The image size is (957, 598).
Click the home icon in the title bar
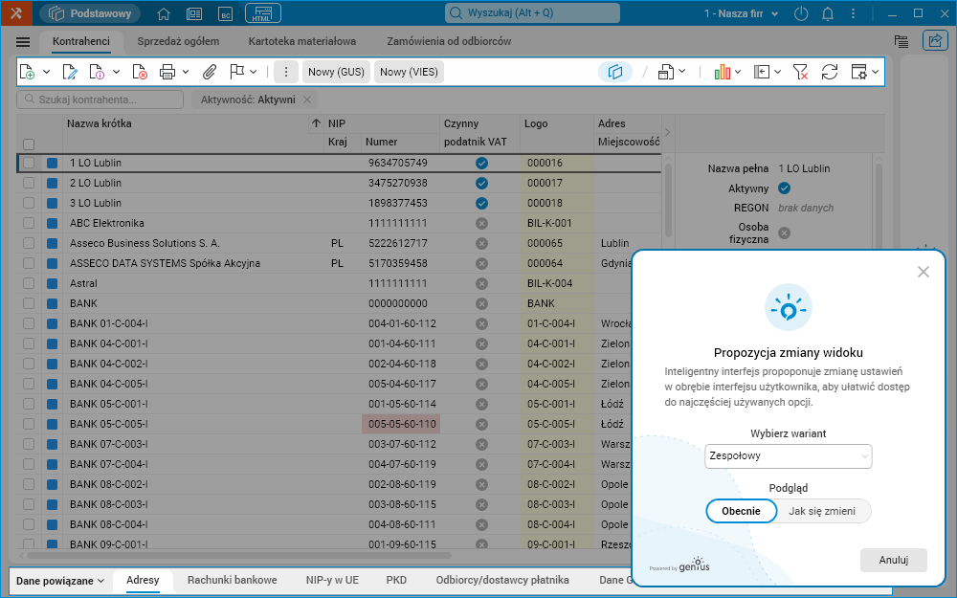coord(164,14)
